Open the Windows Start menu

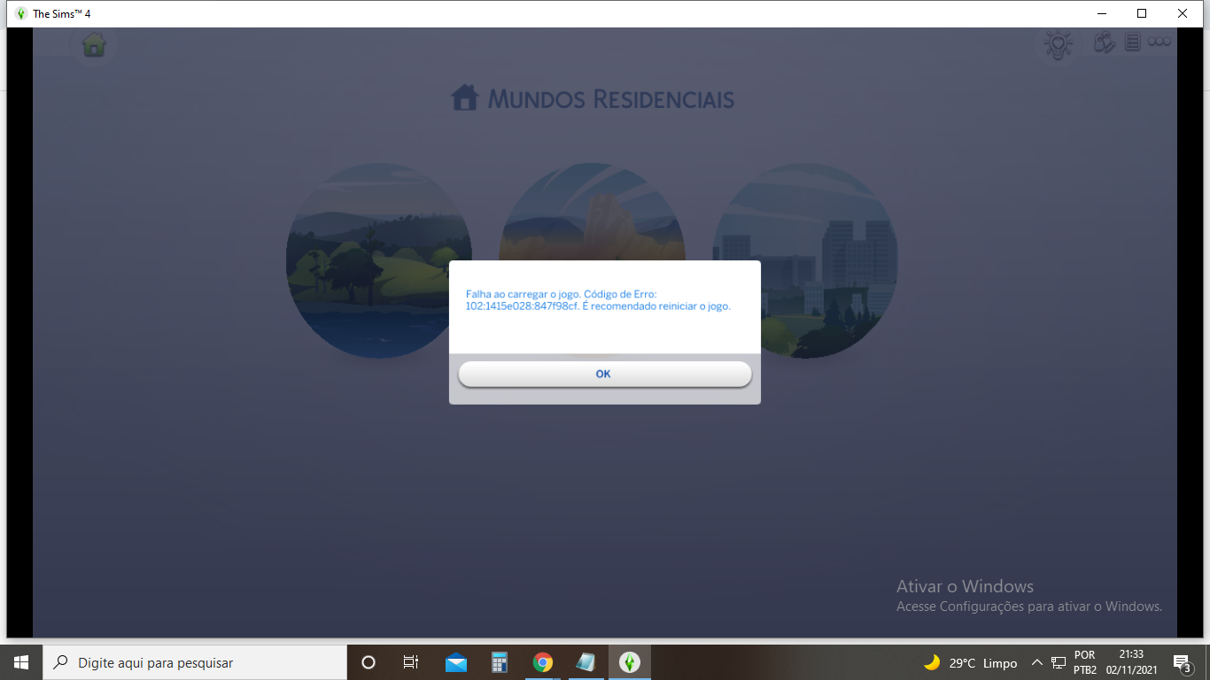tap(21, 662)
